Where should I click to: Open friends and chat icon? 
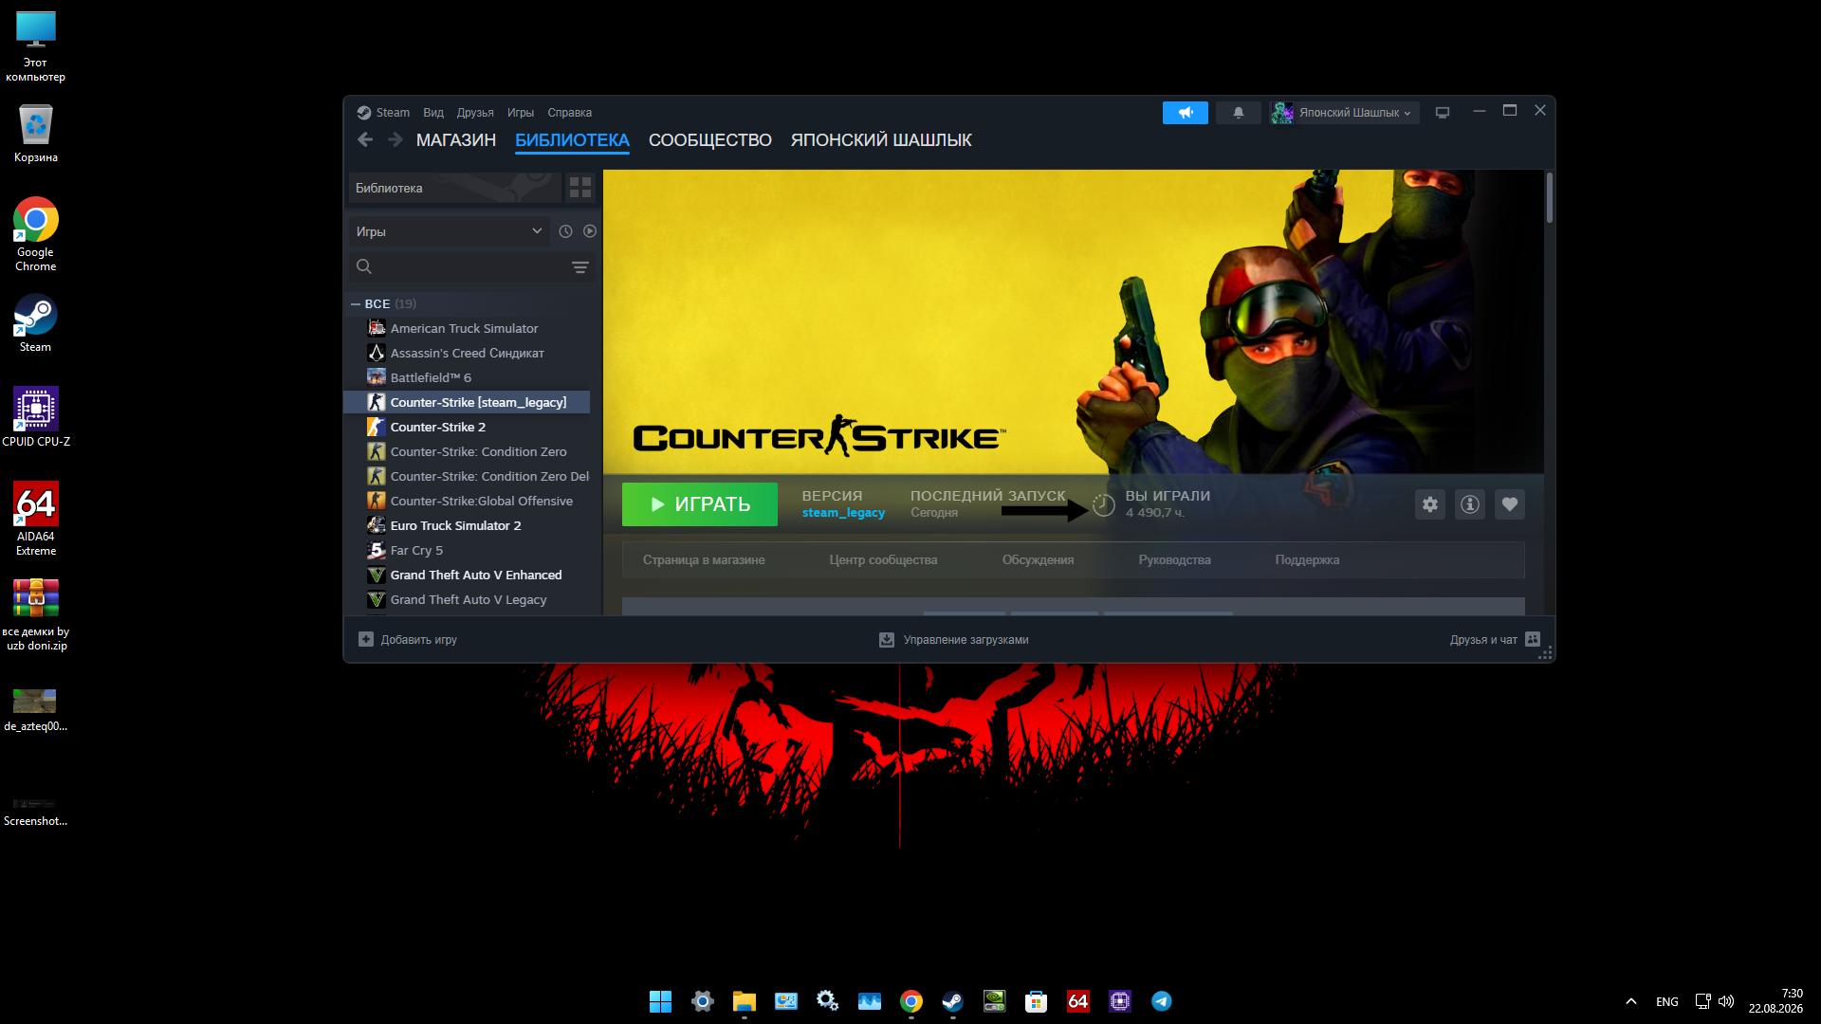point(1533,640)
